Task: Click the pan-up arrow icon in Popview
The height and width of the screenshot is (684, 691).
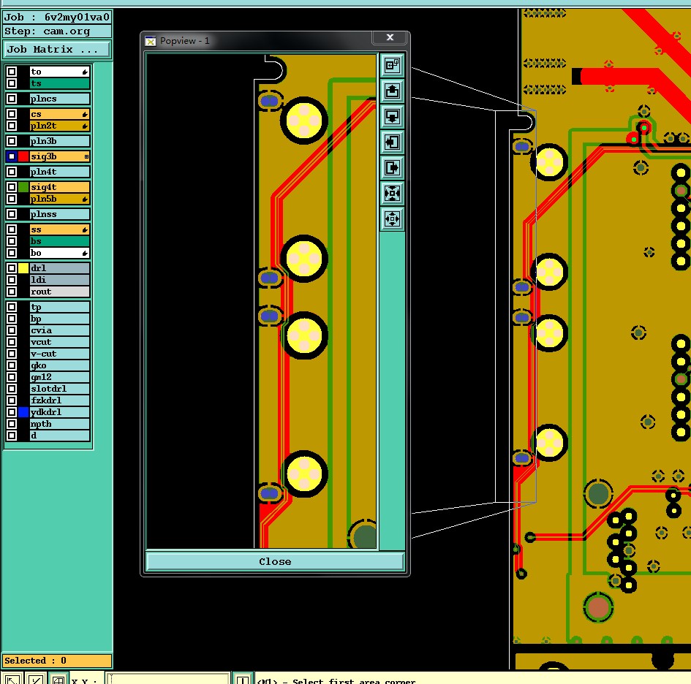Action: point(392,91)
